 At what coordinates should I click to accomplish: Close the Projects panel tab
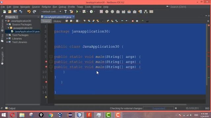pyautogui.click(x=17, y=17)
